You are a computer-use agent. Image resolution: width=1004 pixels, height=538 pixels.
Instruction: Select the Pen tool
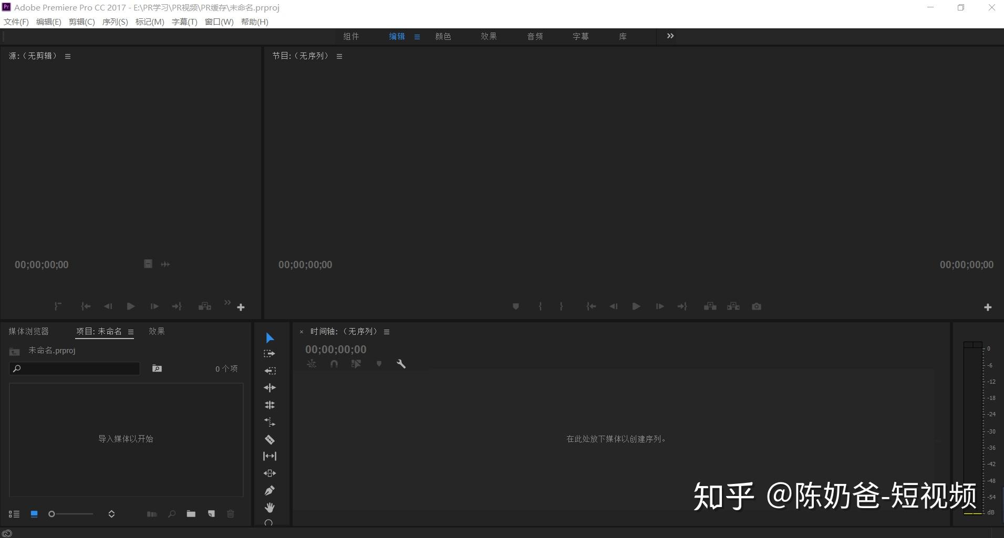coord(270,490)
